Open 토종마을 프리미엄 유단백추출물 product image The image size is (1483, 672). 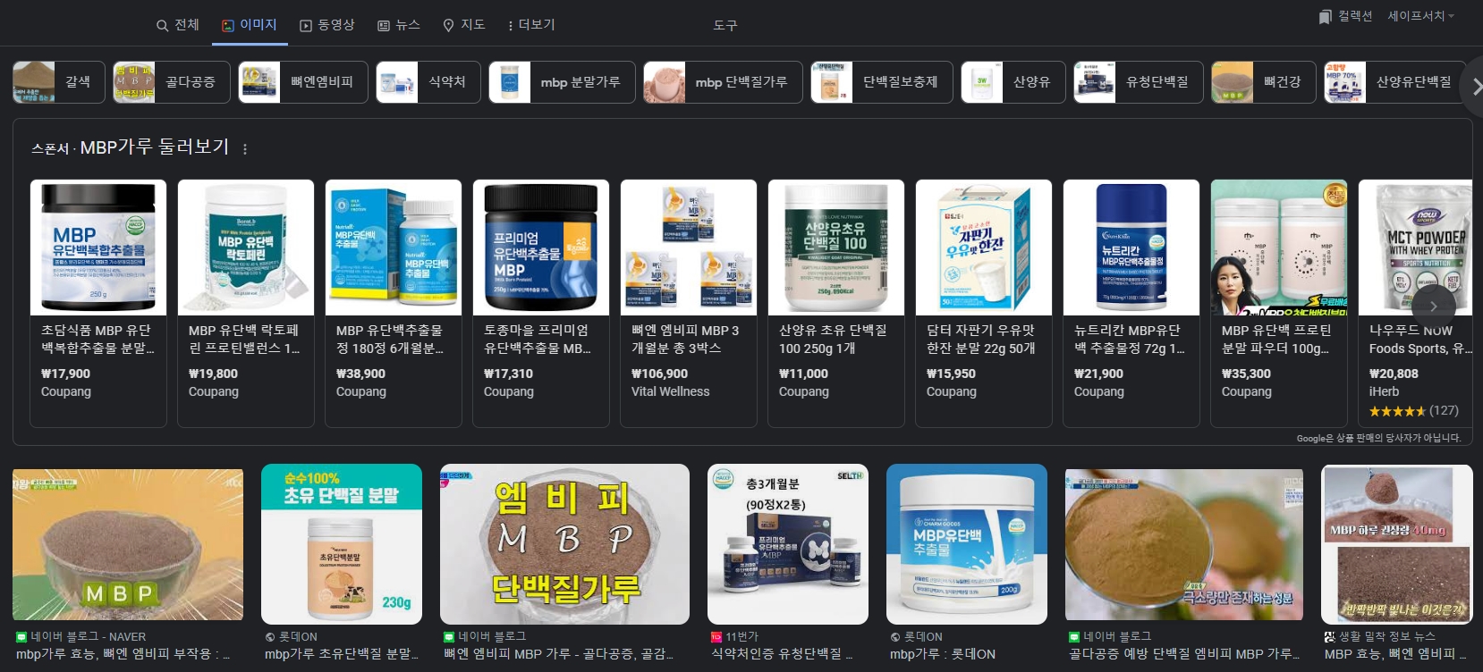541,248
